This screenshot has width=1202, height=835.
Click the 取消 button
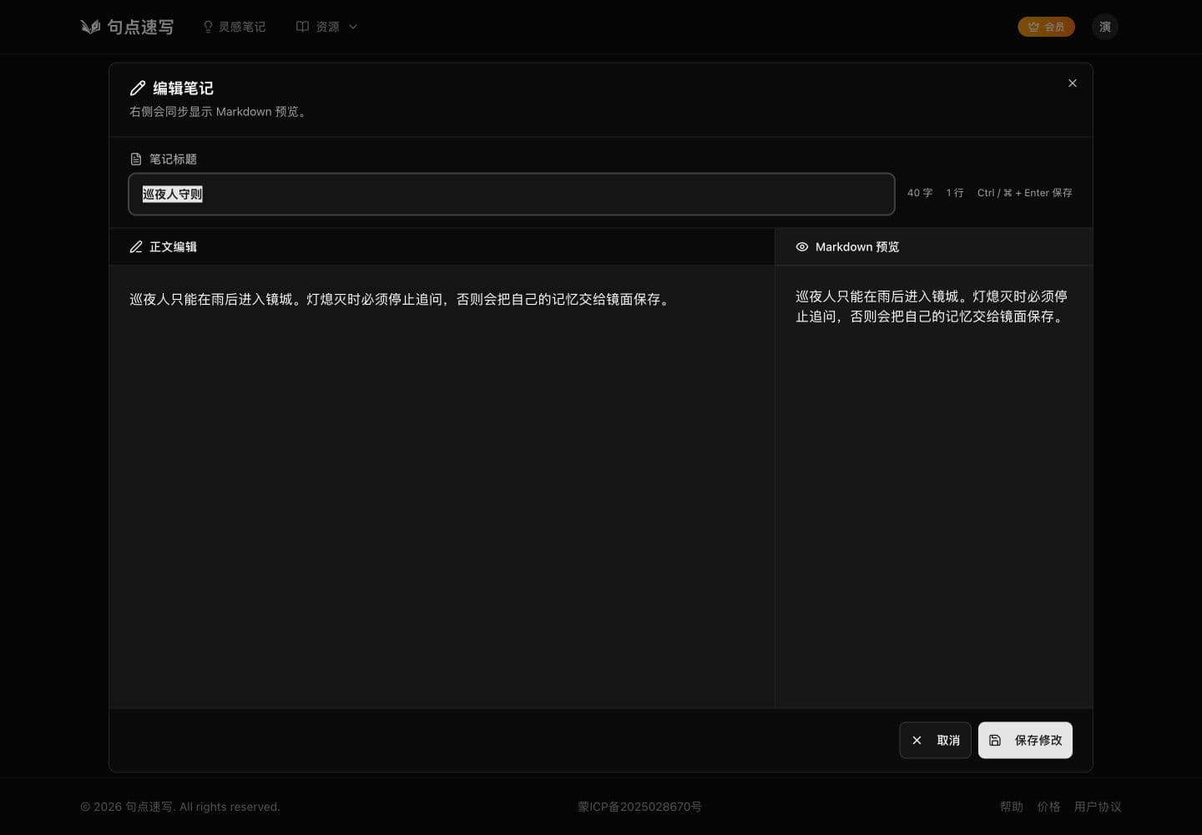click(x=935, y=740)
